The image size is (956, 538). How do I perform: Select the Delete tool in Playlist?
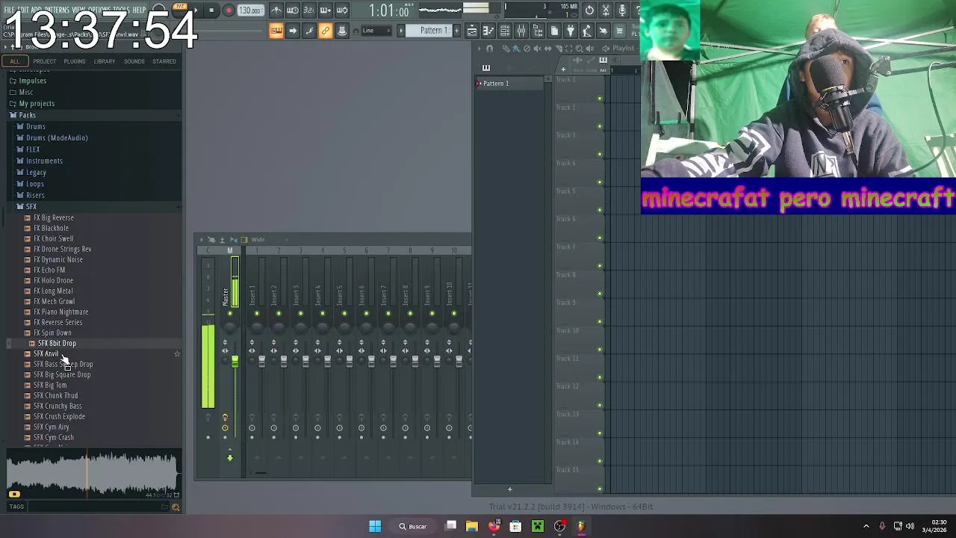point(527,49)
